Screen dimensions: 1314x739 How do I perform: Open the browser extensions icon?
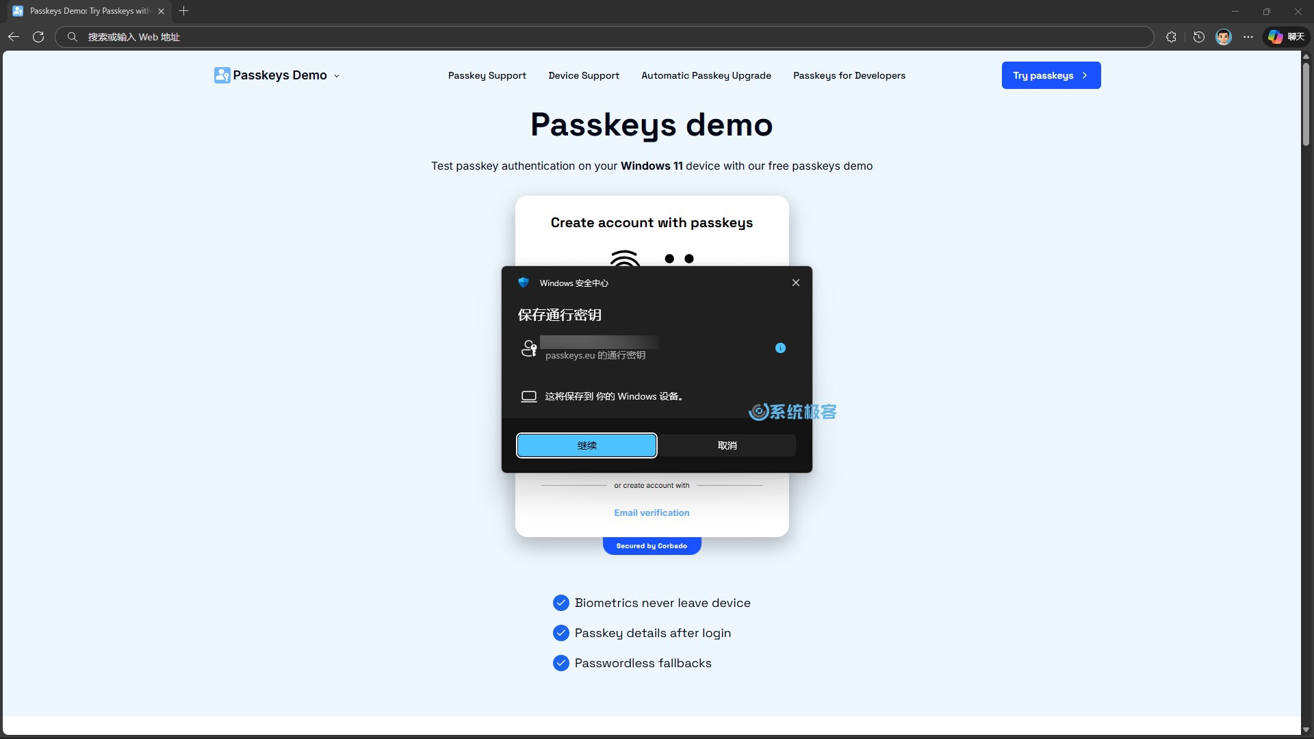click(x=1171, y=37)
